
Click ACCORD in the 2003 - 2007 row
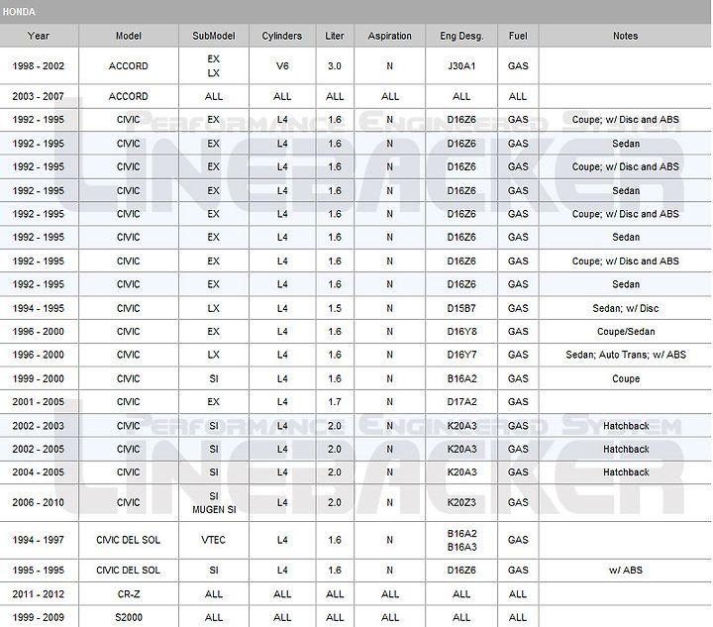pos(129,96)
